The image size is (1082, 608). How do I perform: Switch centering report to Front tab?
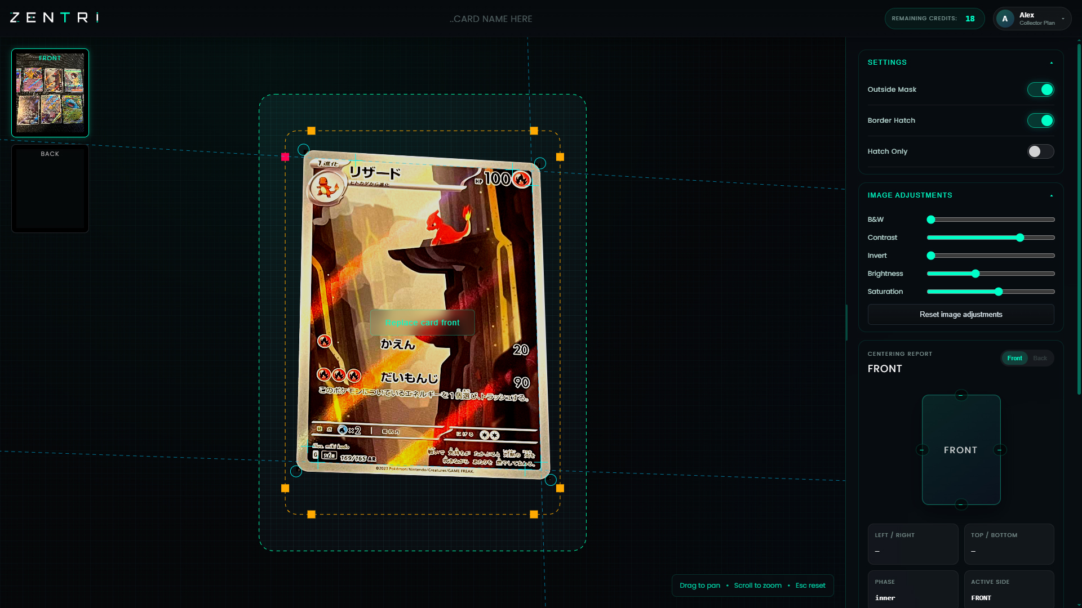pos(1014,358)
